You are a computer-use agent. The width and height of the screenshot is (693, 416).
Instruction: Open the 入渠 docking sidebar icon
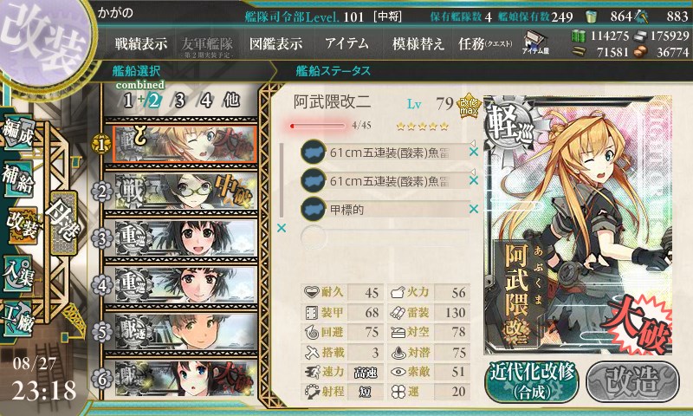[18, 275]
